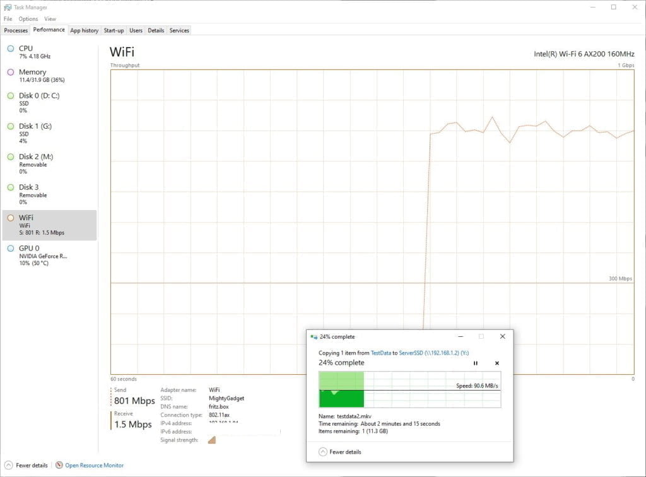The width and height of the screenshot is (646, 477).
Task: Select the GPU 0 circle icon
Action: click(x=11, y=249)
